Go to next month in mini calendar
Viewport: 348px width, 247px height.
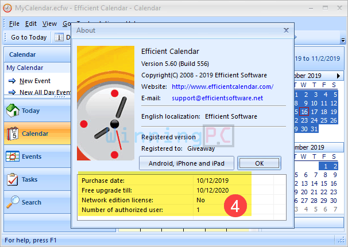point(338,76)
